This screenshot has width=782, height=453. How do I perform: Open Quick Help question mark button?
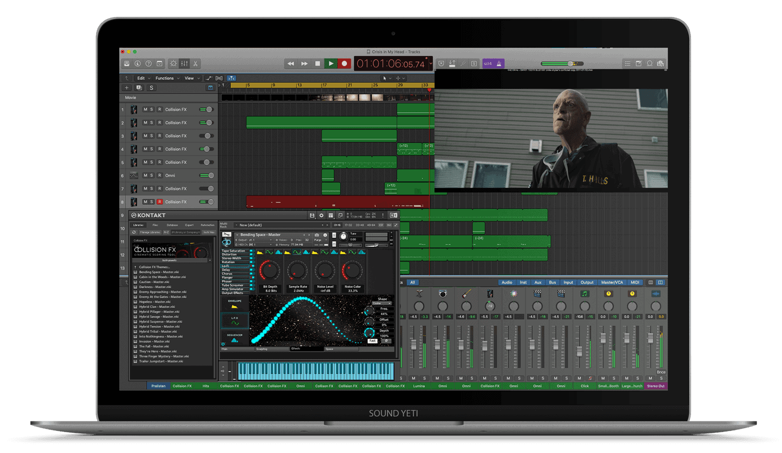click(149, 64)
